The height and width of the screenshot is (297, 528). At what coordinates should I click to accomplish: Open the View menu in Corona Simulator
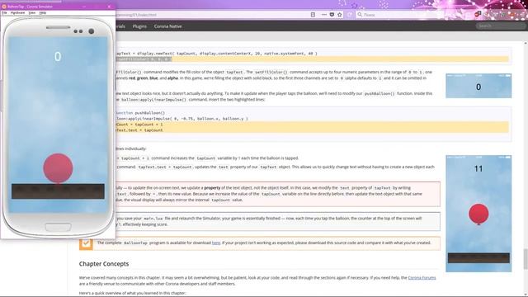click(x=31, y=13)
